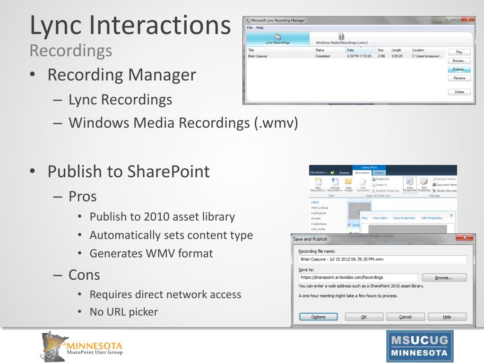Sort recordings by the Title column header
Viewport: 484px width, 363px height.
click(x=251, y=50)
